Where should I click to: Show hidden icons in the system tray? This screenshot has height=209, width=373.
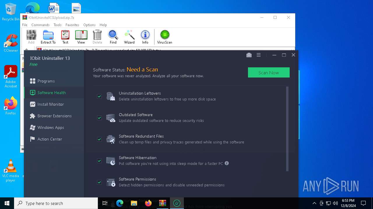(314, 203)
